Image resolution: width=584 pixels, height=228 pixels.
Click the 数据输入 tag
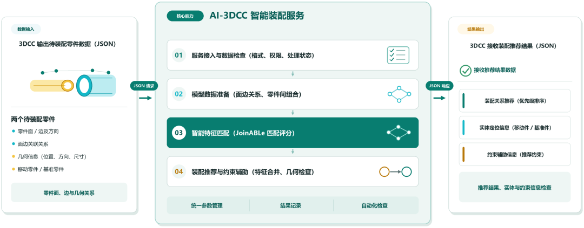(26, 29)
